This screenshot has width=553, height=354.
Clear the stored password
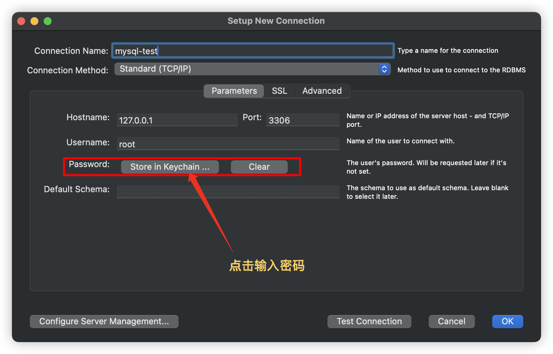pos(259,167)
